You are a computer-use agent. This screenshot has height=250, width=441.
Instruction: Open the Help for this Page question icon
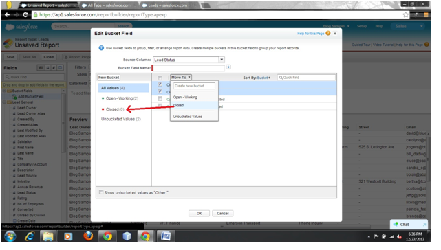point(328,33)
